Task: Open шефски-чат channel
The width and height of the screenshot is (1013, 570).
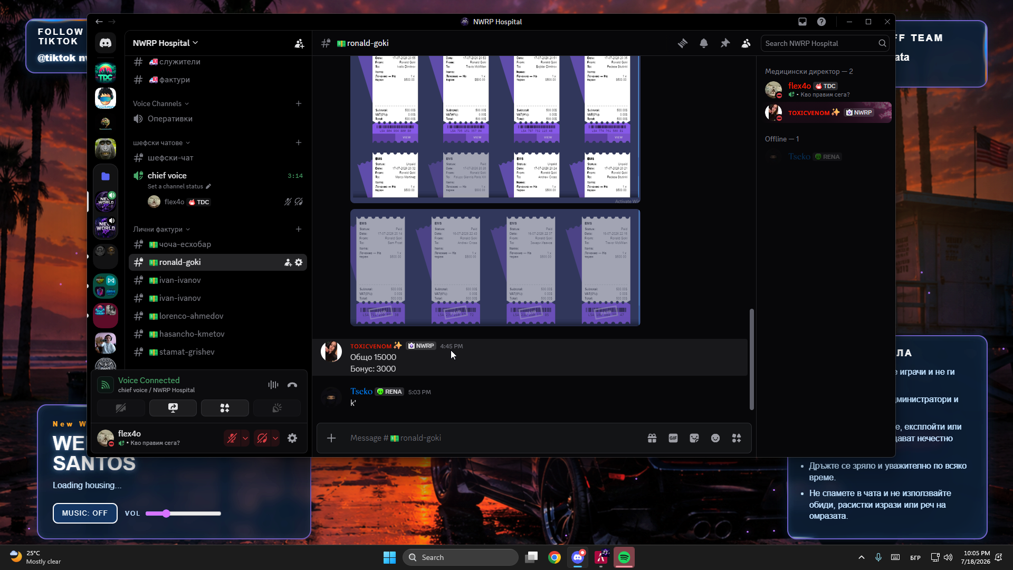Action: 217,158
